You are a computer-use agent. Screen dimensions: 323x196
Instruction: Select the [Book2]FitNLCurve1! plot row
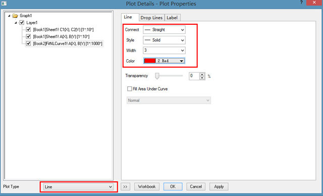click(x=68, y=43)
